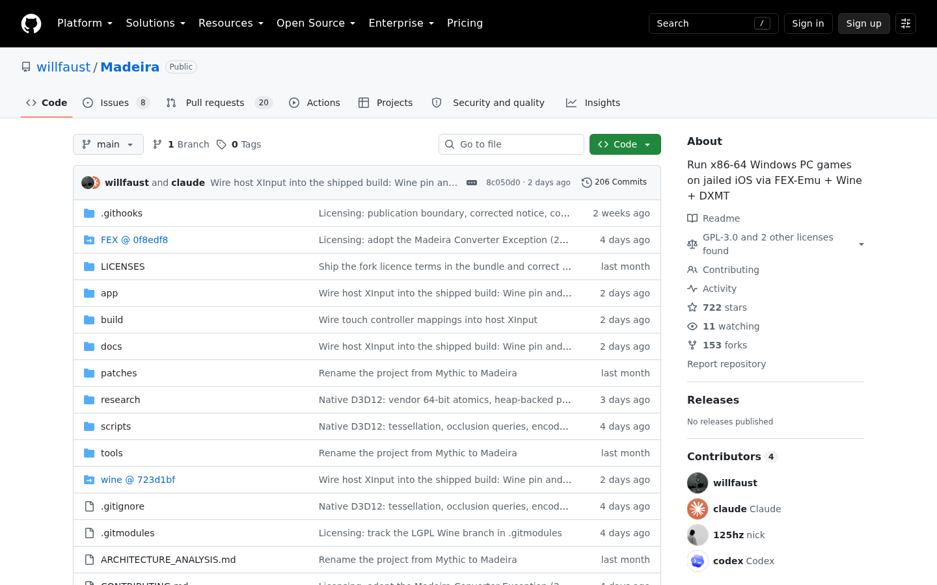Open the Resources dropdown menu
Viewport: 937px width, 585px height.
pyautogui.click(x=231, y=23)
